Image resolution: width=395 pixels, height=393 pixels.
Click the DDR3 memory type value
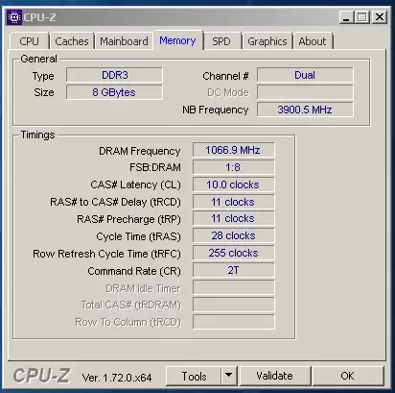114,75
